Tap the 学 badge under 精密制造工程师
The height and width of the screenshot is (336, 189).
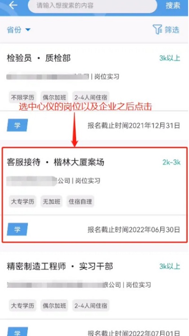click(x=17, y=331)
